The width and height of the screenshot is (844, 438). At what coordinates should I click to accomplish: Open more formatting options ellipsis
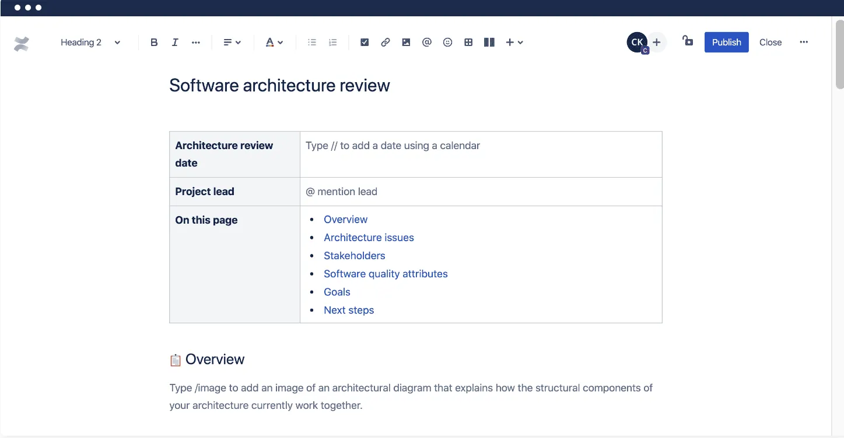[x=196, y=43]
